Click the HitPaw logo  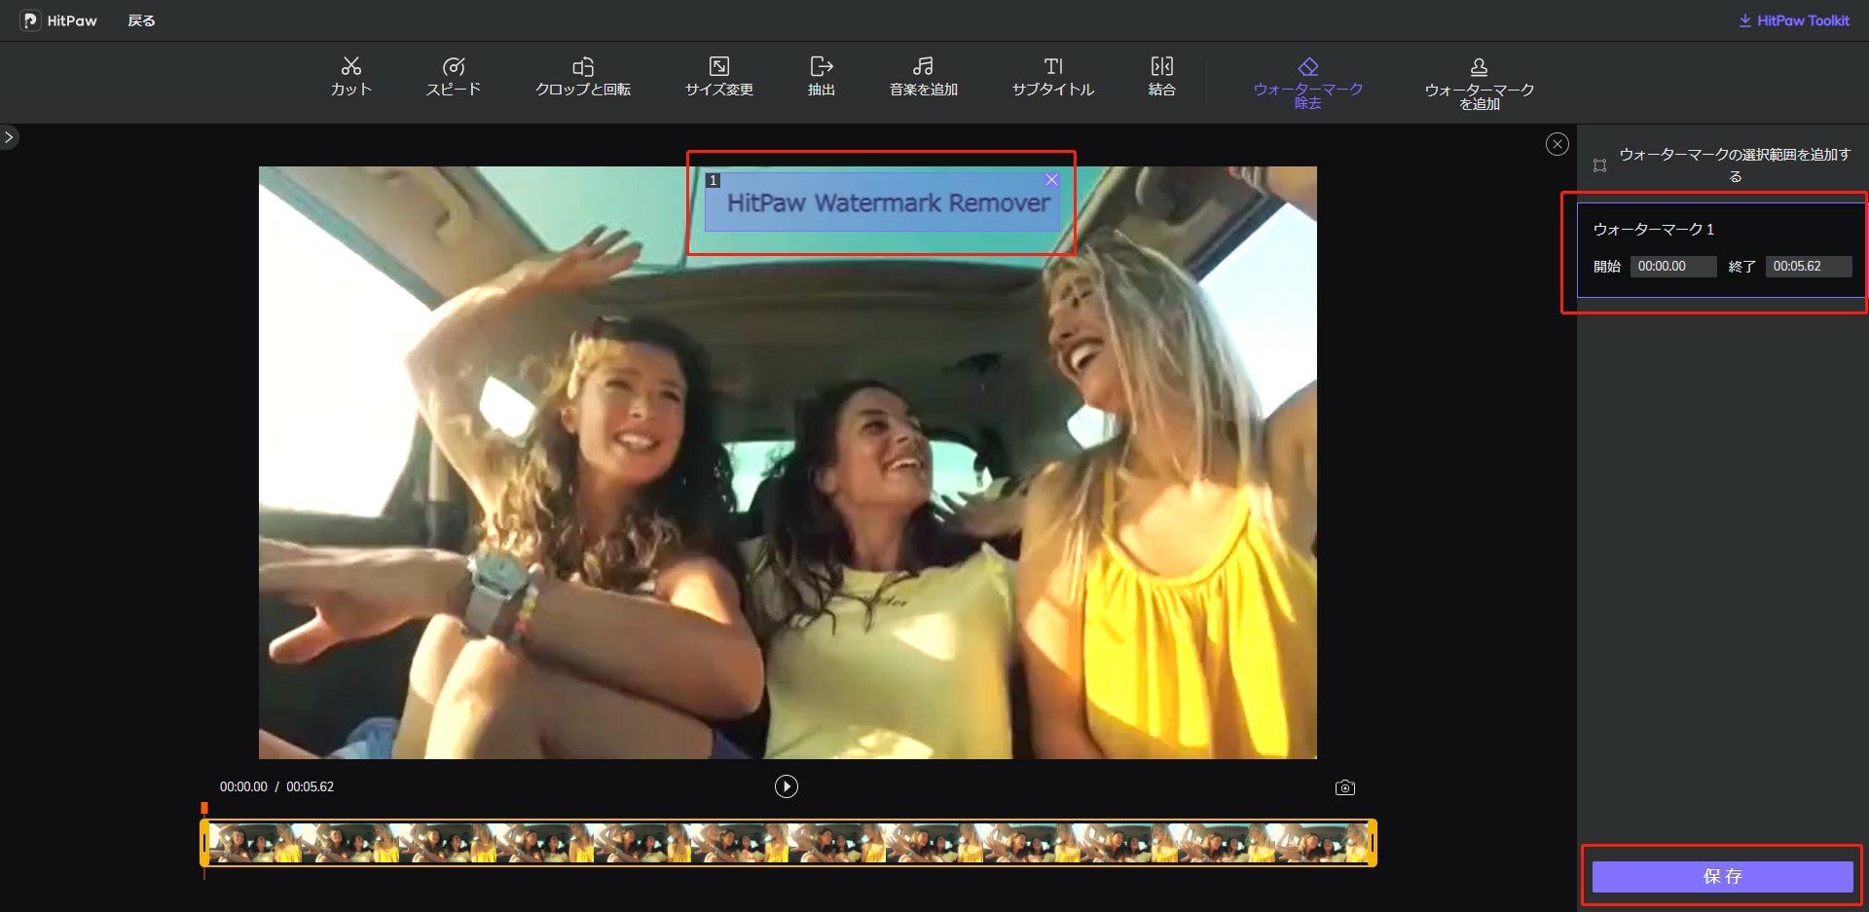click(x=59, y=20)
